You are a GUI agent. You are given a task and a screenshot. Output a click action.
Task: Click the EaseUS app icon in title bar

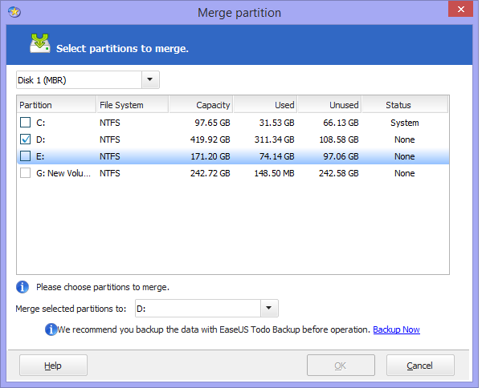click(14, 12)
